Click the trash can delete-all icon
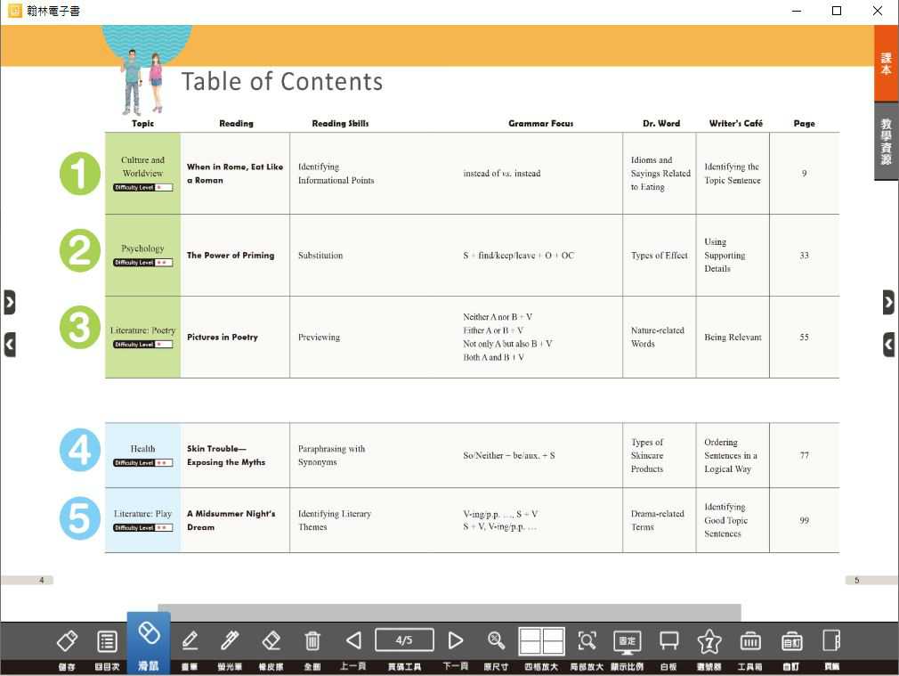Screen dimensions: 899x676 (312, 641)
